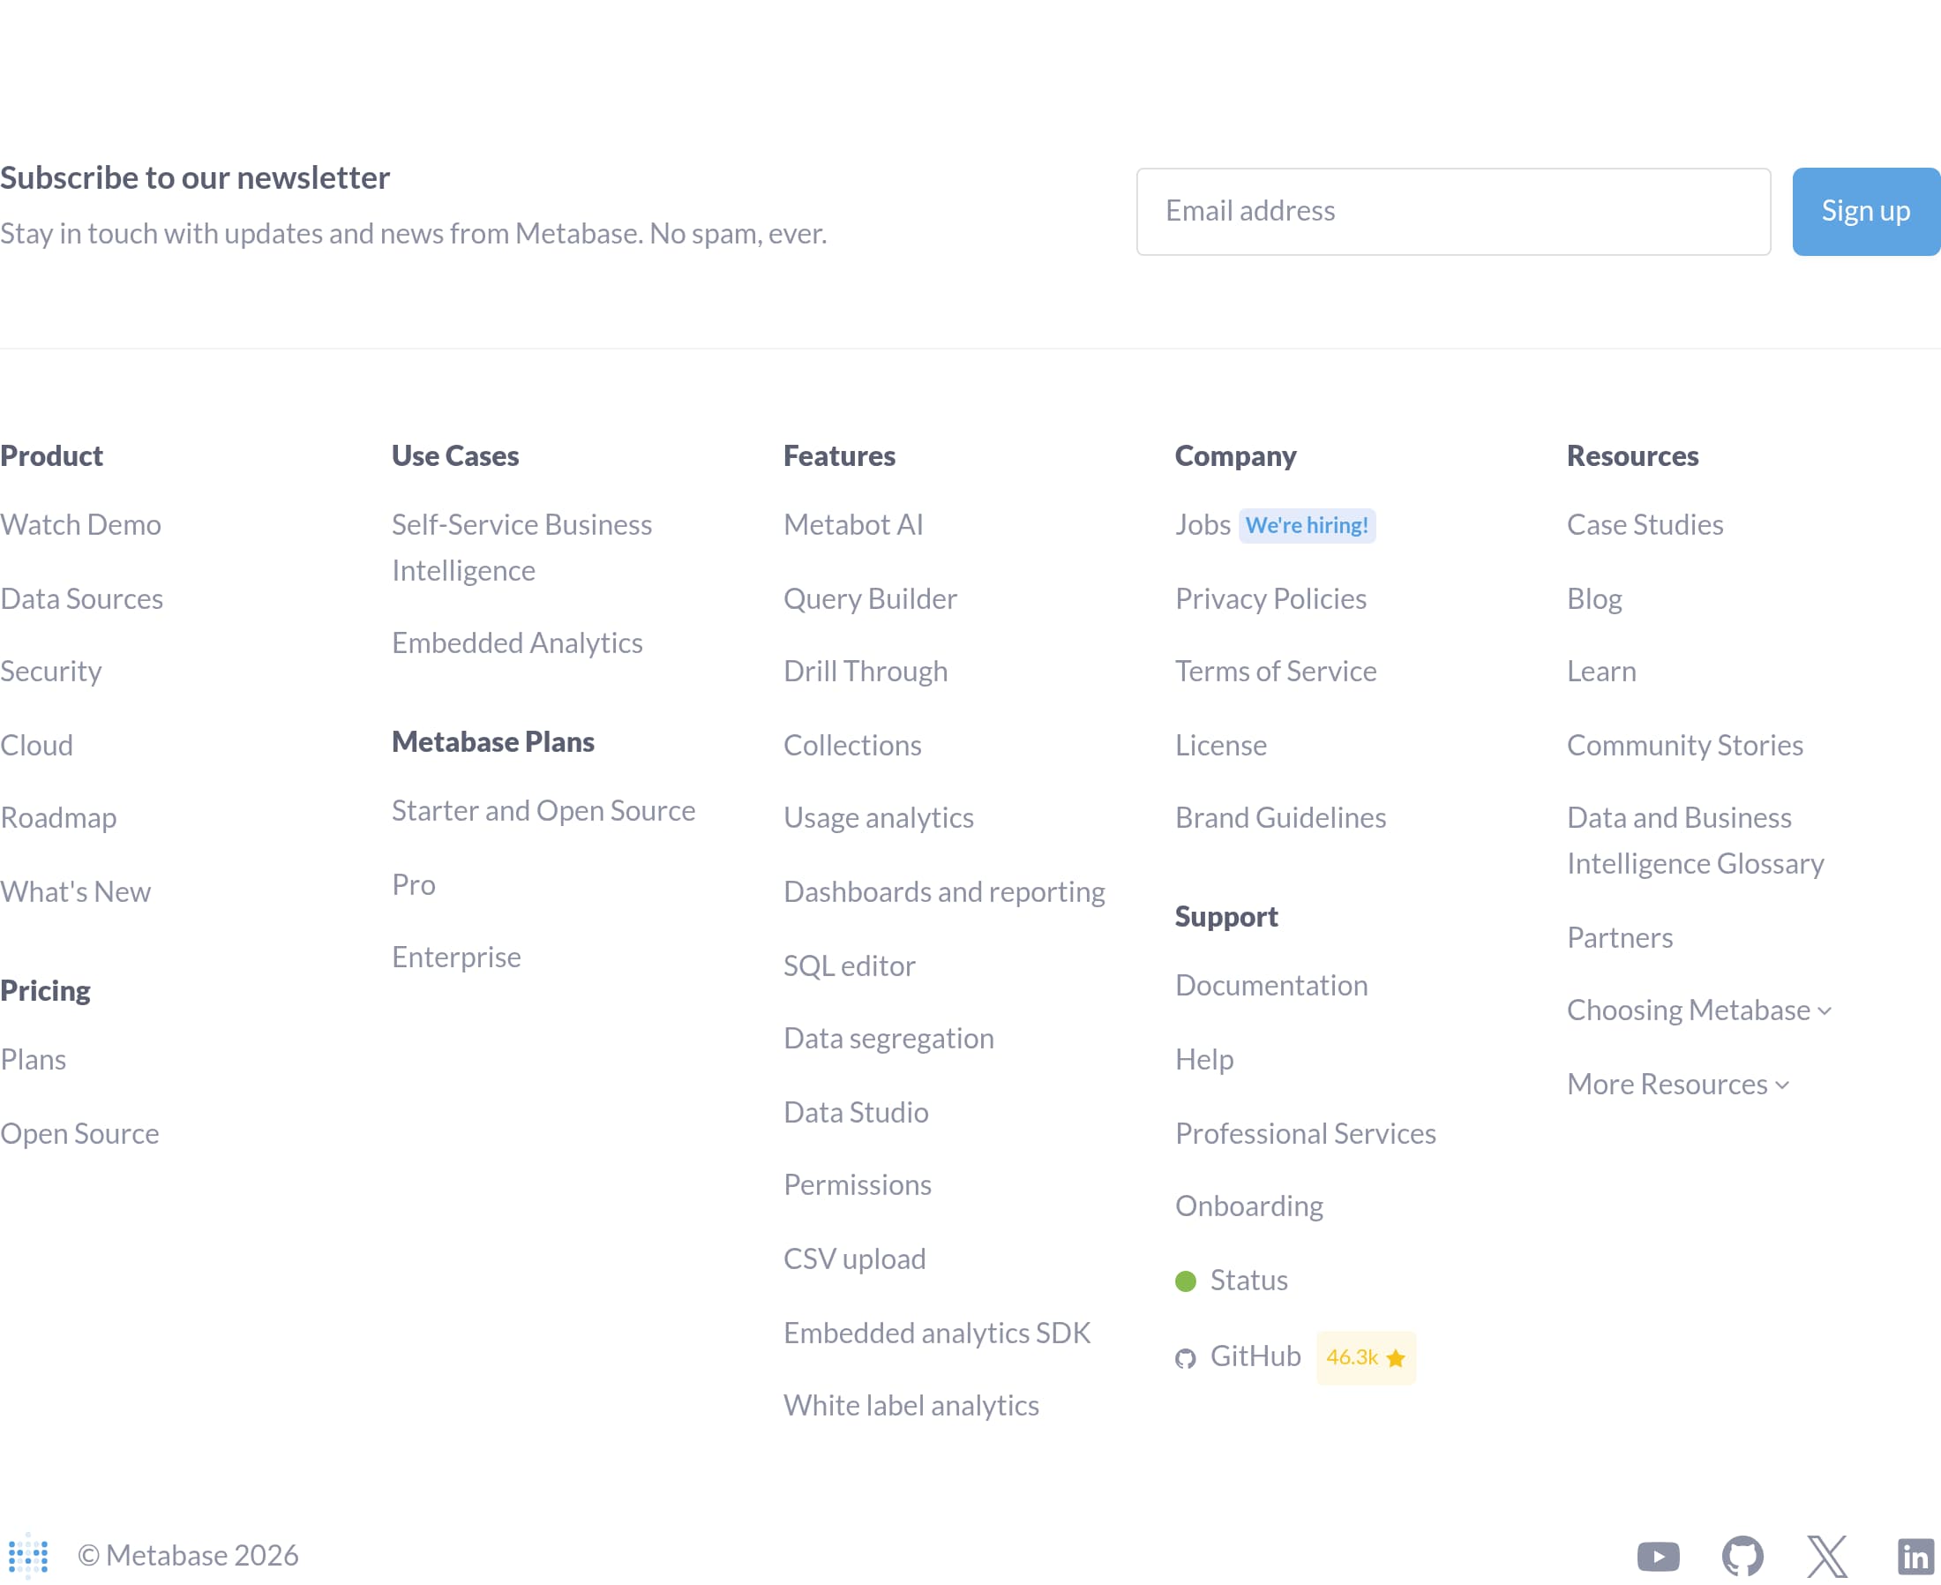Click the GitHub icon in footer corner
This screenshot has width=1941, height=1585.
coord(1742,1555)
